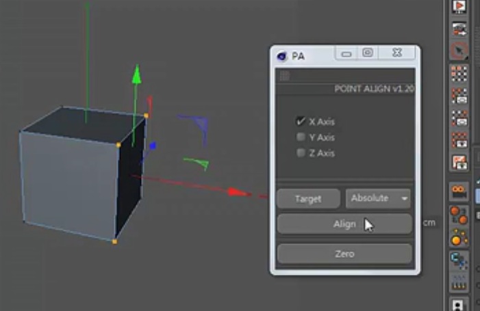Click the dotted grip icon in PA dialog
Image resolution: width=480 pixels, height=311 pixels.
tap(284, 76)
